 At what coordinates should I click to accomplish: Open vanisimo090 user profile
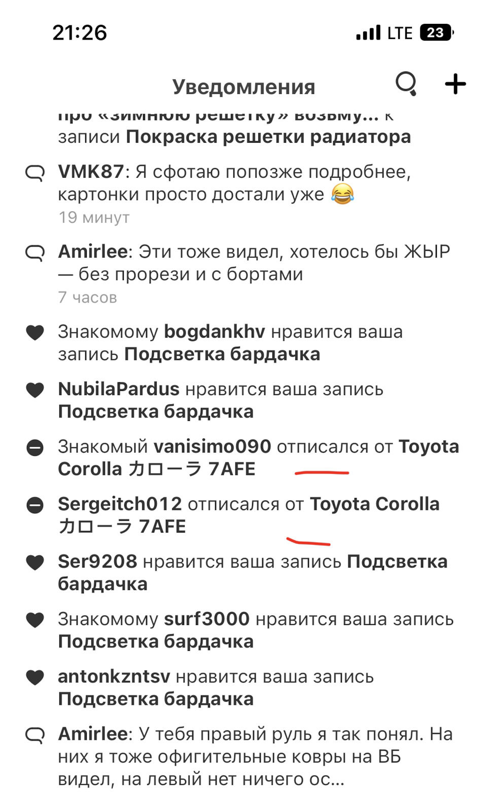point(212,447)
